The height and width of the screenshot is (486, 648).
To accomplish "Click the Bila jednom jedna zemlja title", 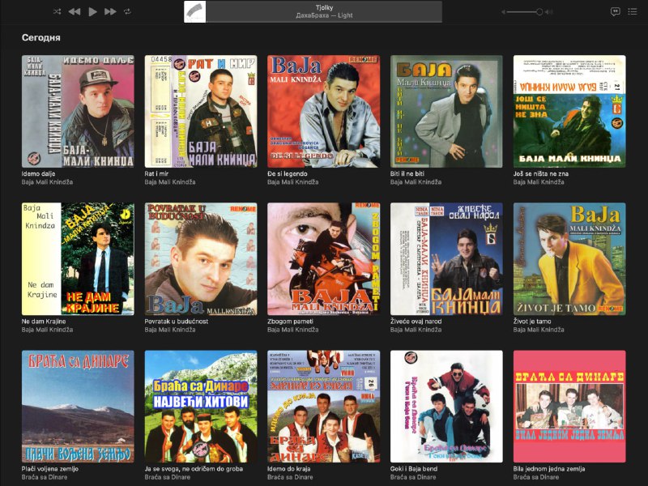I will [549, 469].
